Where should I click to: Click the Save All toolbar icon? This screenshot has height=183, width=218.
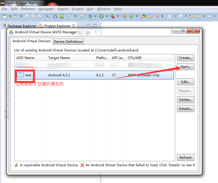point(33,16)
